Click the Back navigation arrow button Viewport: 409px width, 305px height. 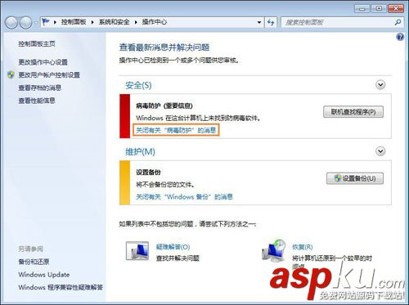point(11,22)
